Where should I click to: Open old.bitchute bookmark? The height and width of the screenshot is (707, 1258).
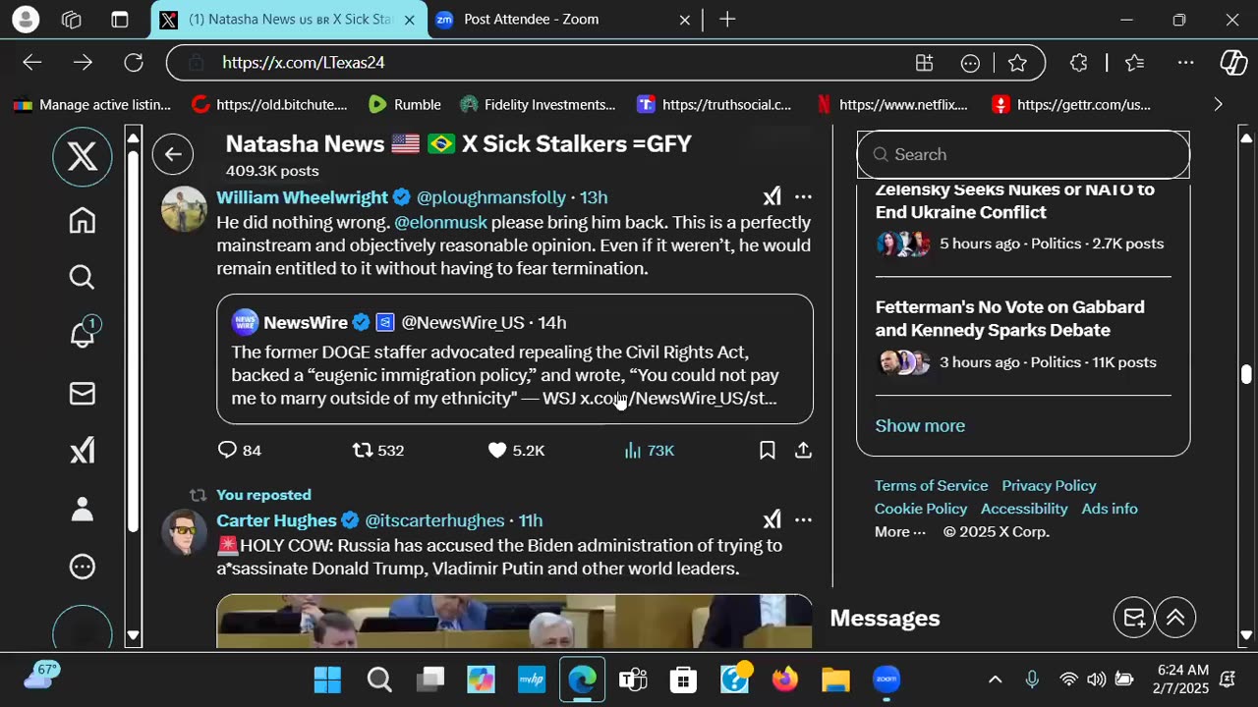269,104
